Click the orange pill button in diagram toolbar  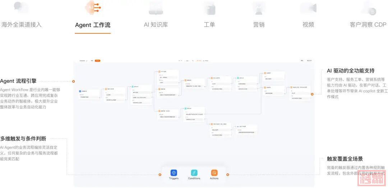coord(98,61)
